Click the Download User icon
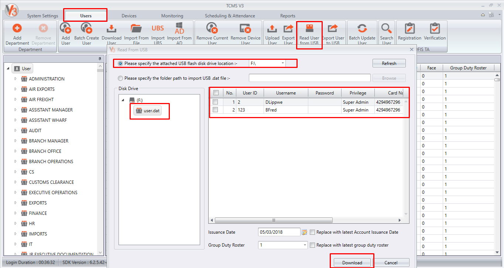The height and width of the screenshot is (268, 504). point(112,28)
